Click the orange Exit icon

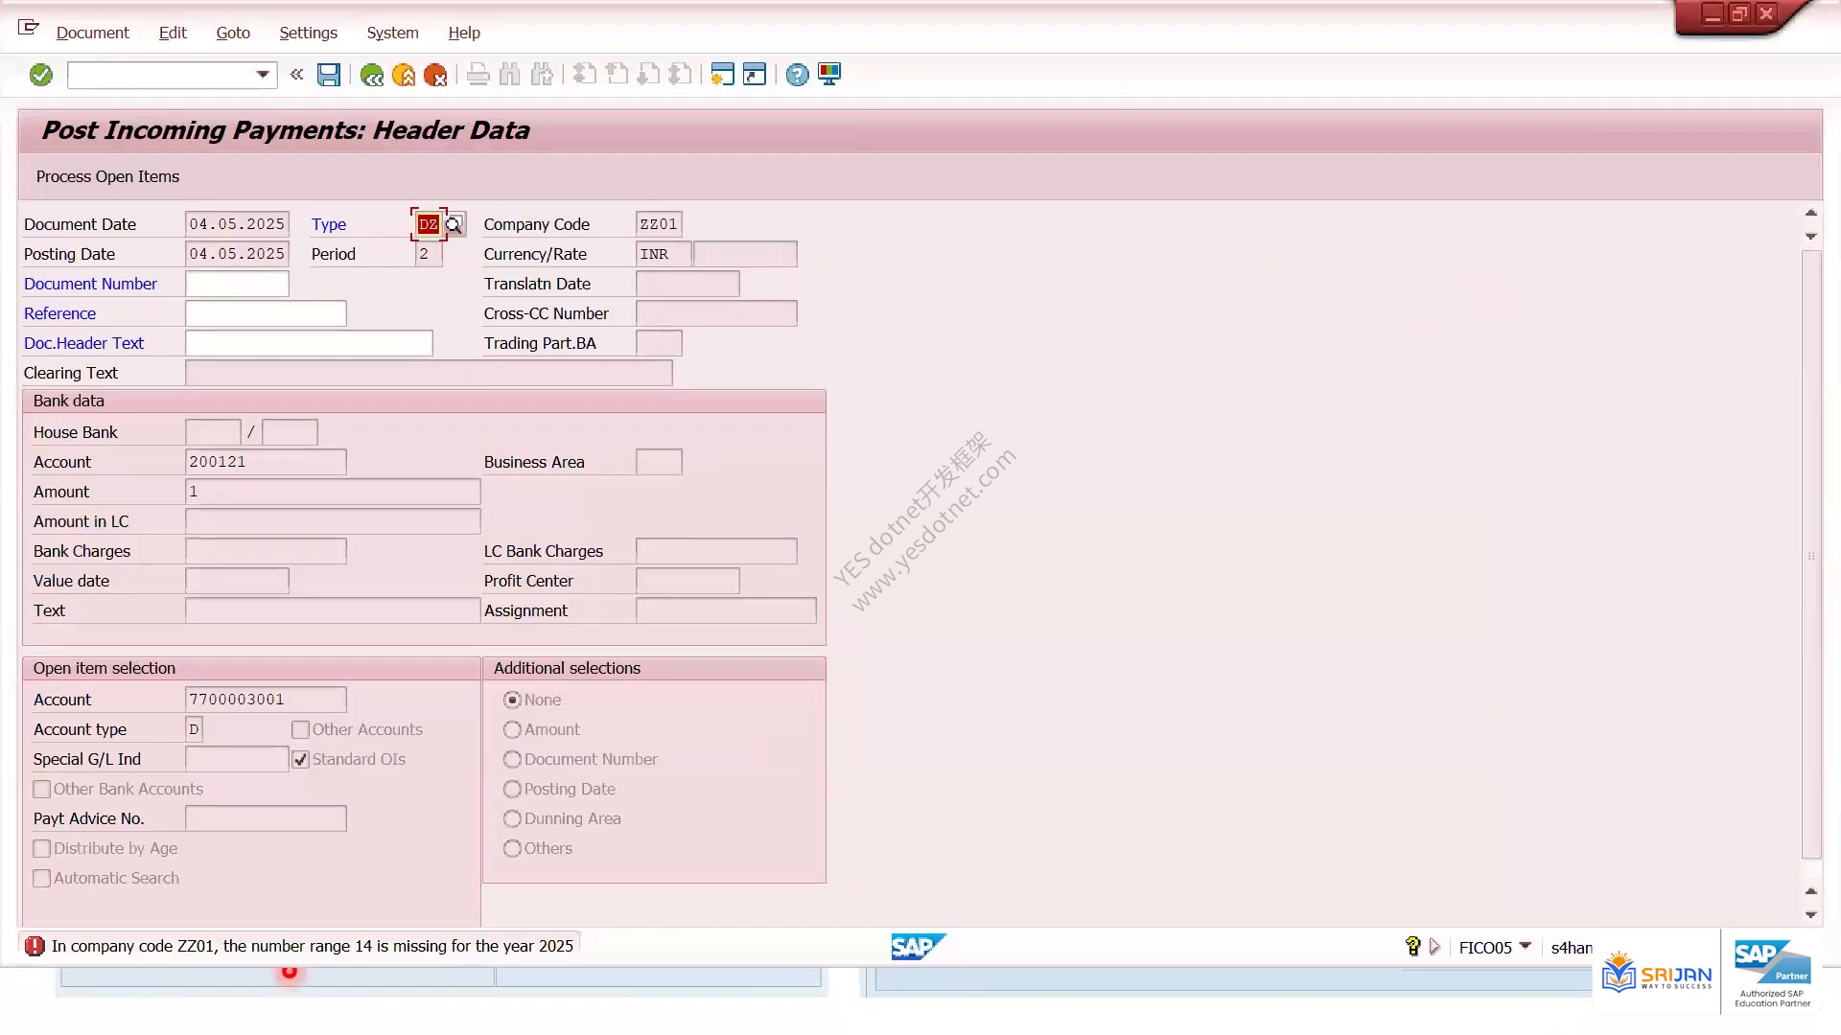[404, 75]
